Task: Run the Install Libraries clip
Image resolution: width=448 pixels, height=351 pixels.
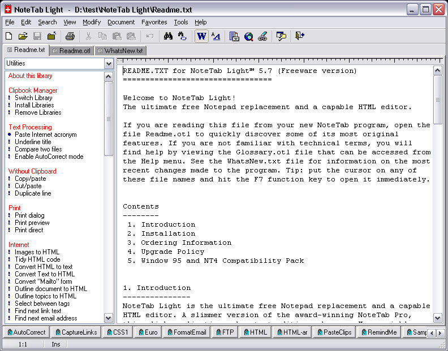Action: click(x=35, y=105)
